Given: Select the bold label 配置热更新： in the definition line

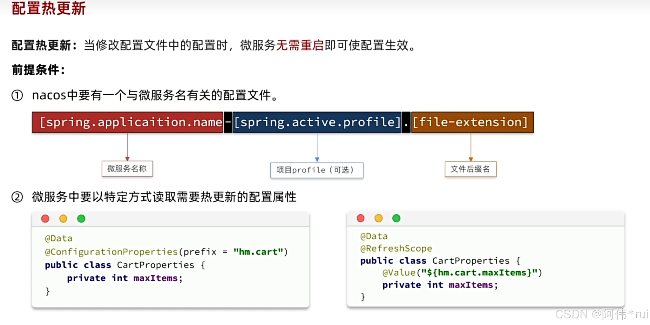Looking at the screenshot, I should (44, 45).
